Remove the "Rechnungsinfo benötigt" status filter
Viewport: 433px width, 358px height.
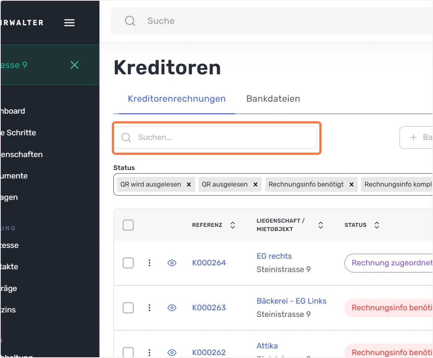(351, 184)
